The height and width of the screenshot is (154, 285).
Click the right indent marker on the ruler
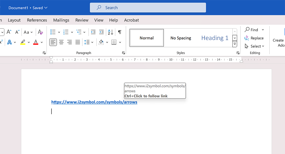coord(241,61)
